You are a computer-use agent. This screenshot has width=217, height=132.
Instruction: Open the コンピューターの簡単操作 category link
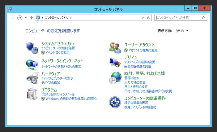pyautogui.click(x=145, y=98)
